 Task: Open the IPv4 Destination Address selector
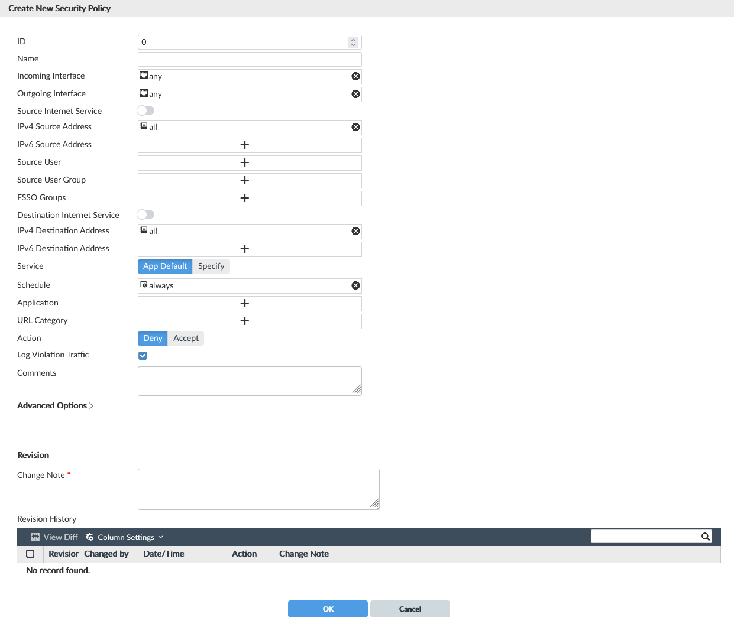pyautogui.click(x=250, y=231)
